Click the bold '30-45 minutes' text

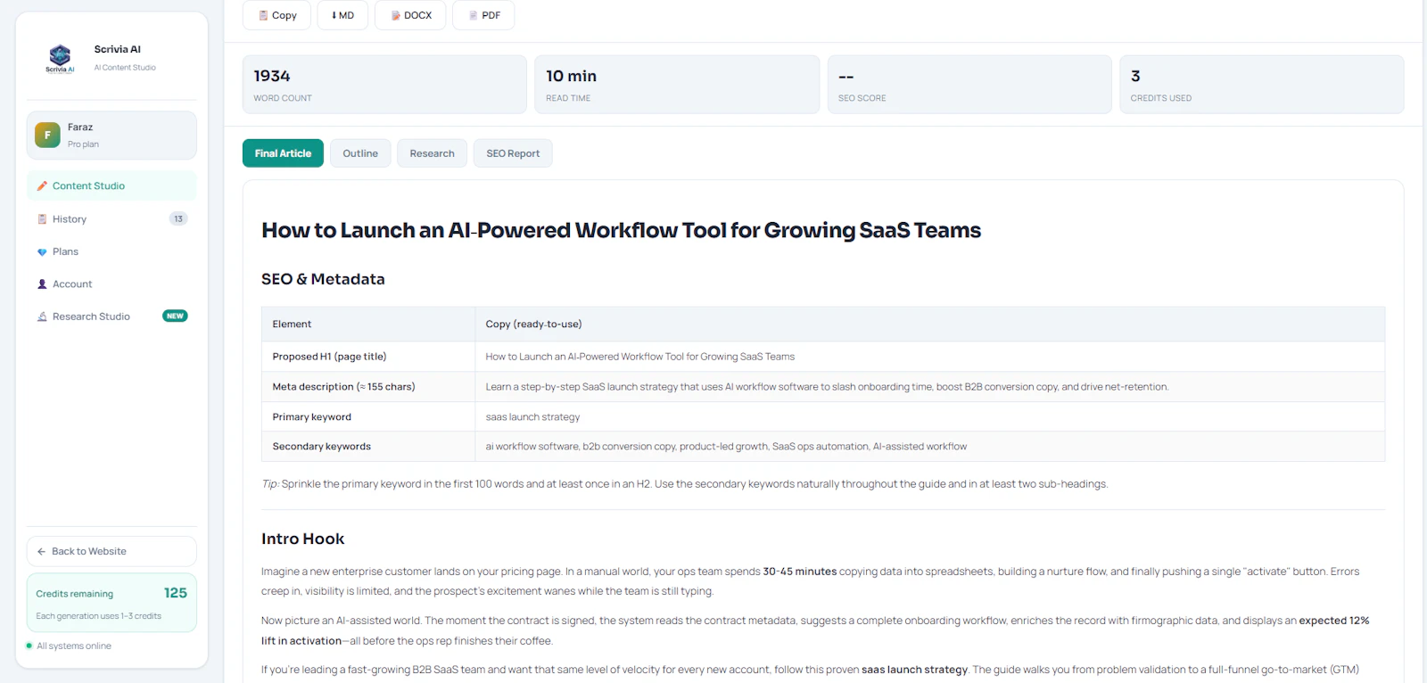point(799,572)
